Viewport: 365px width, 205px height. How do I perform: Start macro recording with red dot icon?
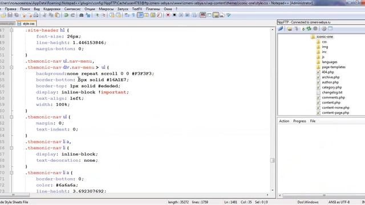[x=168, y=15]
